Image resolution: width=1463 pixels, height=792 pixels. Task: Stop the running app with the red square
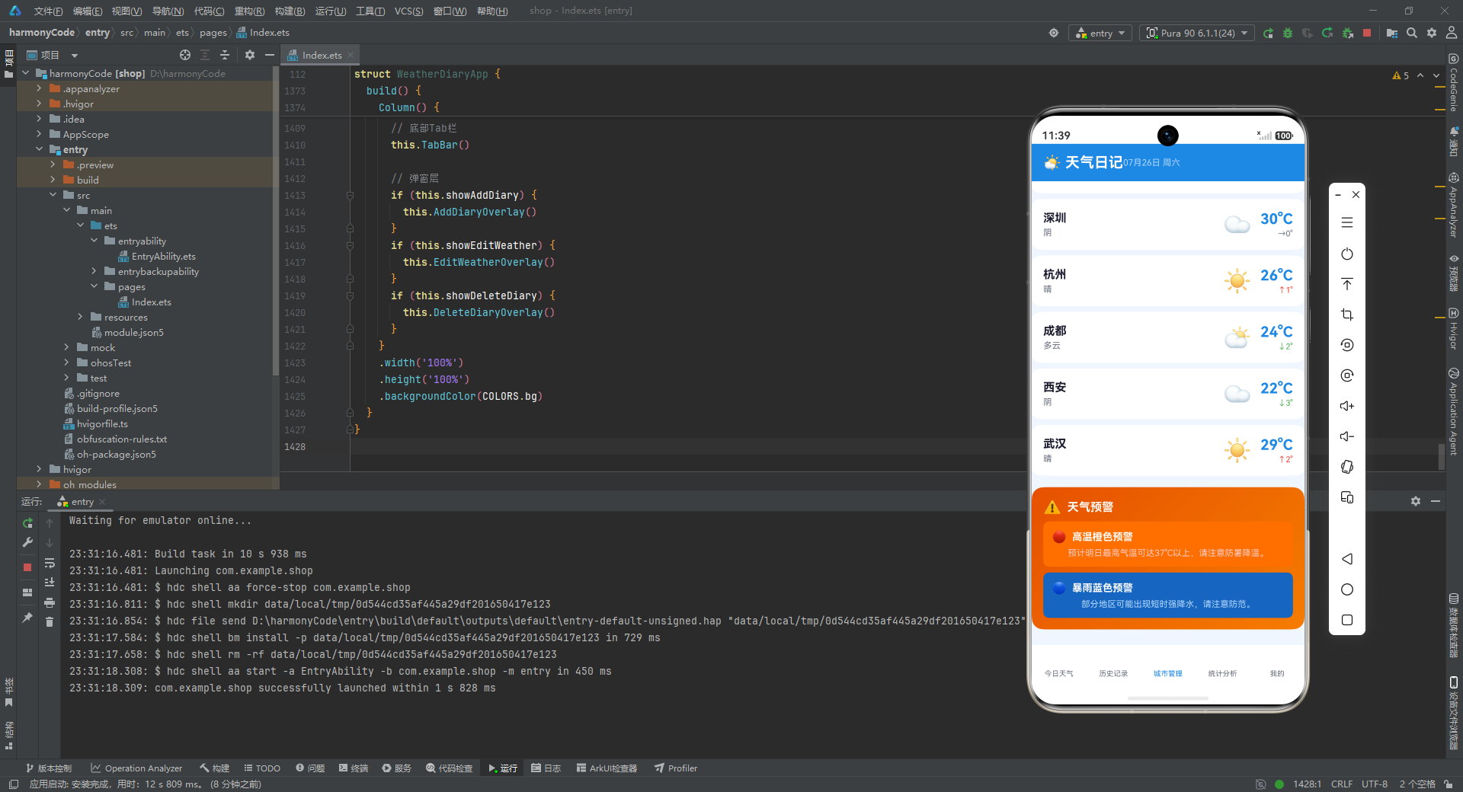pyautogui.click(x=1367, y=33)
